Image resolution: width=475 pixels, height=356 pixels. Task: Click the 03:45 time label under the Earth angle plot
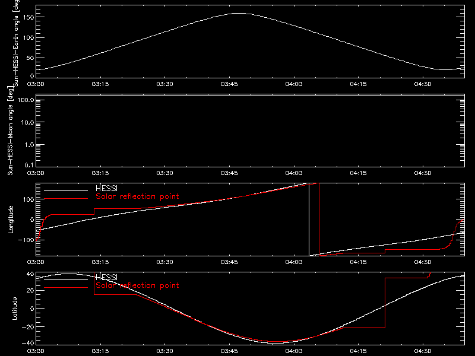coord(229,84)
